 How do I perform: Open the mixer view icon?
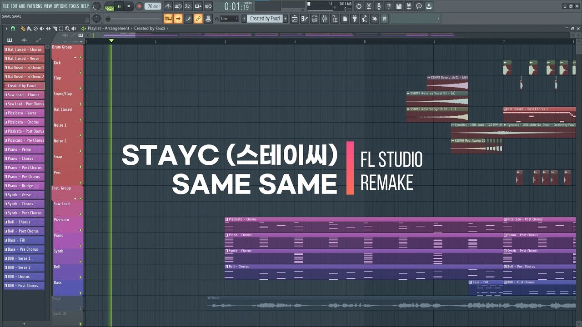[x=325, y=19]
